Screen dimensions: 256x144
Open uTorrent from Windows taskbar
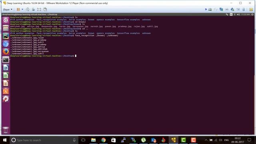(143, 140)
